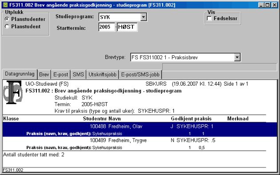Close the FS311.002 window
The image size is (280, 175).
[x=274, y=5]
